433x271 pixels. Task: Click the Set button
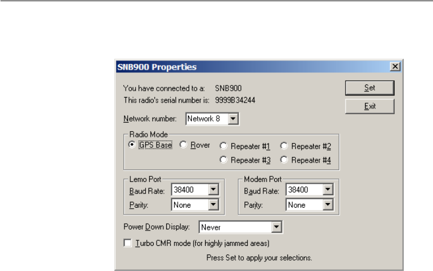[370, 88]
